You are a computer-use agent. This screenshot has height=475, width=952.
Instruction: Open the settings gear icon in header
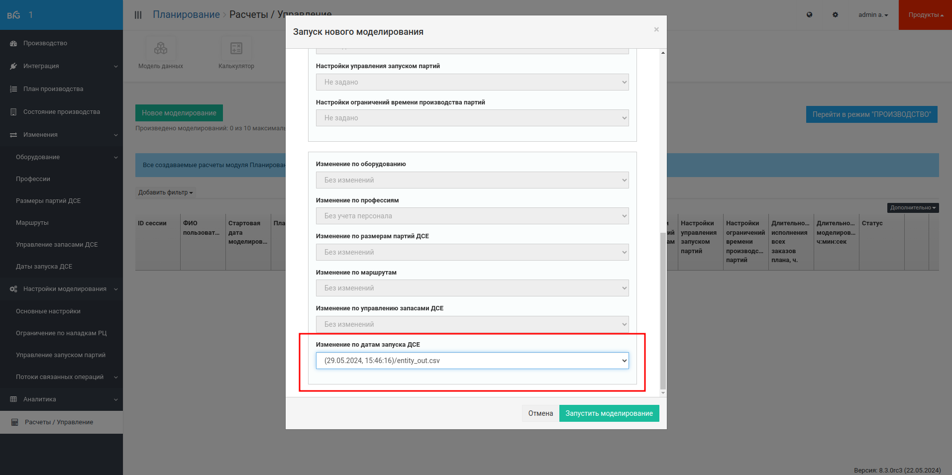coord(836,15)
